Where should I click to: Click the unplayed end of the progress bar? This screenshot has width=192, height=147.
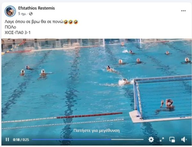[x=127, y=139]
